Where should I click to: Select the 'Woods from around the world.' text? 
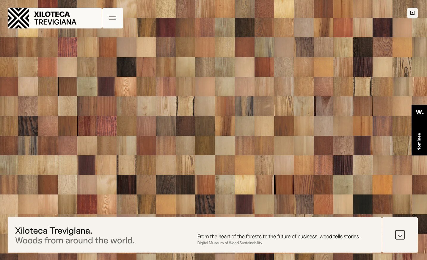point(75,240)
